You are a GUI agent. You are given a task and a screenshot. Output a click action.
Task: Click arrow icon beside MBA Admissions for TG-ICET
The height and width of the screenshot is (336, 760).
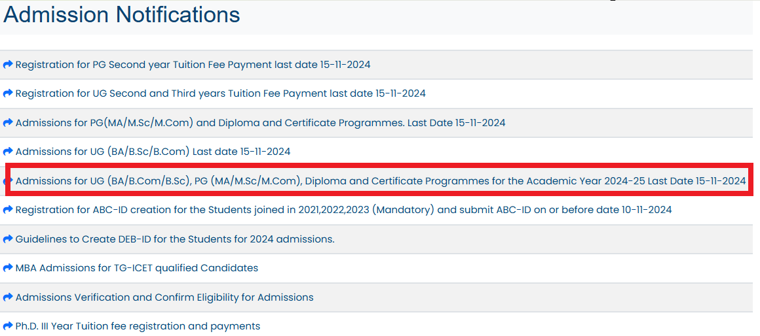coord(8,268)
